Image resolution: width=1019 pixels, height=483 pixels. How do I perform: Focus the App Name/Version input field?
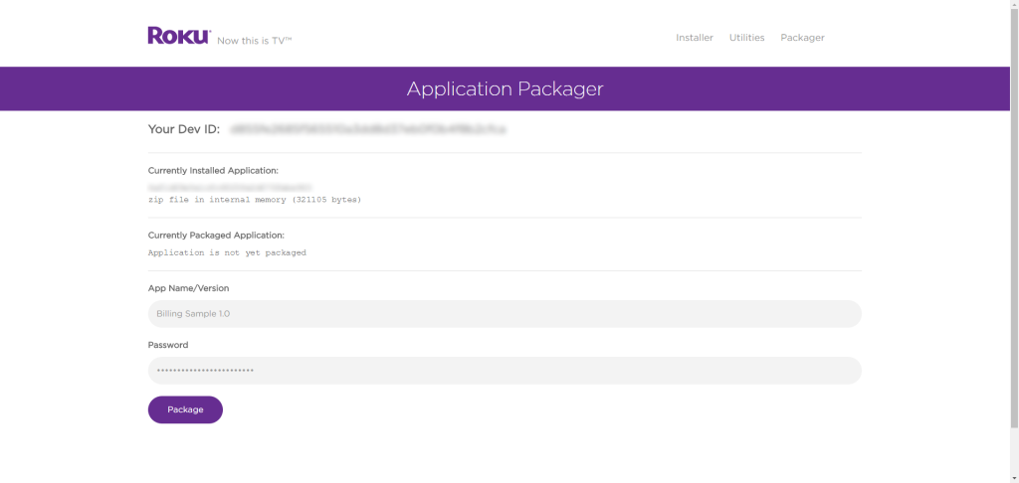505,314
